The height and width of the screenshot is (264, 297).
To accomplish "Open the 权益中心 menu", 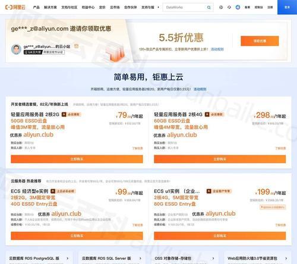I will tap(88, 7).
